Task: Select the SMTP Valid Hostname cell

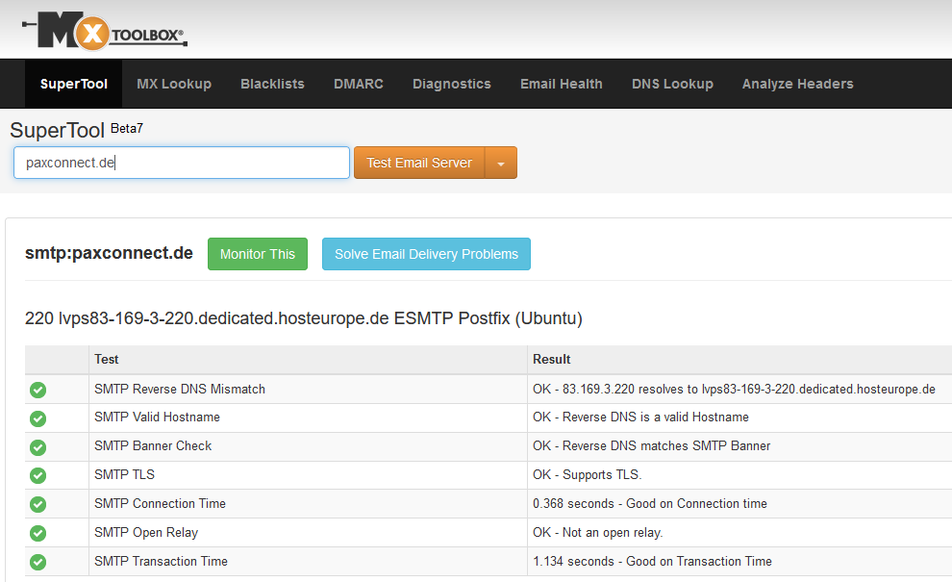Action: [x=308, y=418]
